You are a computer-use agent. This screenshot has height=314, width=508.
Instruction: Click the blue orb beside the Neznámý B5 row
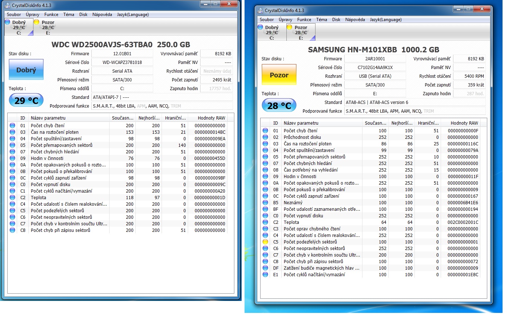265,203
